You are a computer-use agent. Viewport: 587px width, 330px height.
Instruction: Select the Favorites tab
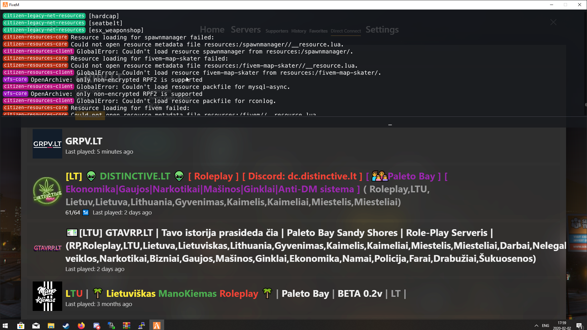318,31
